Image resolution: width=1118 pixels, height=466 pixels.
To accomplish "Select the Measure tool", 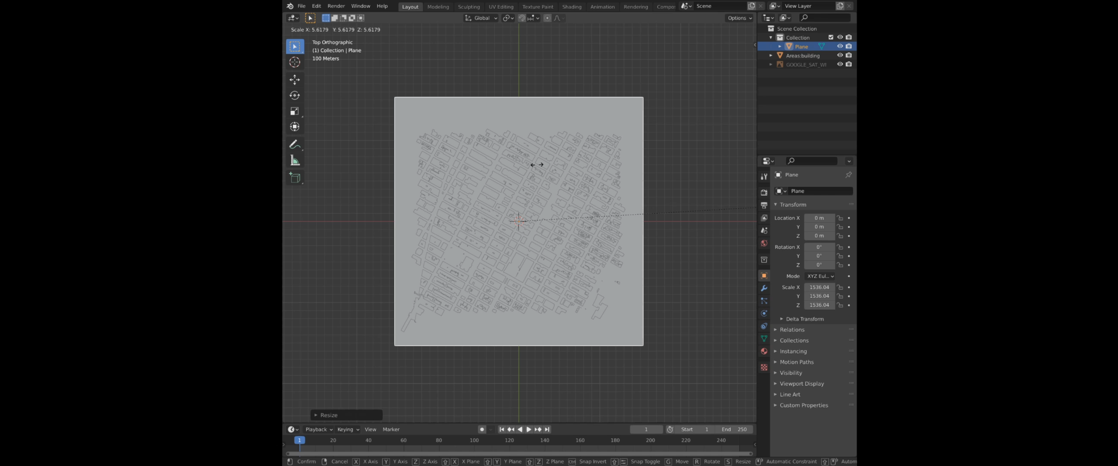I will [x=295, y=161].
